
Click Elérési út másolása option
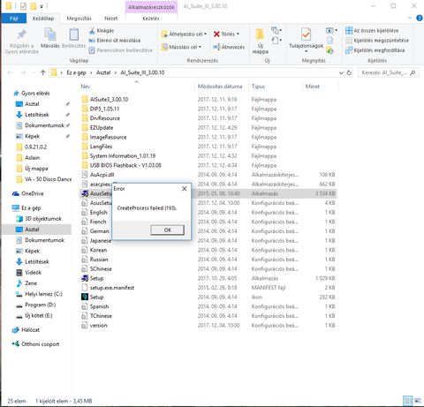coord(115,41)
